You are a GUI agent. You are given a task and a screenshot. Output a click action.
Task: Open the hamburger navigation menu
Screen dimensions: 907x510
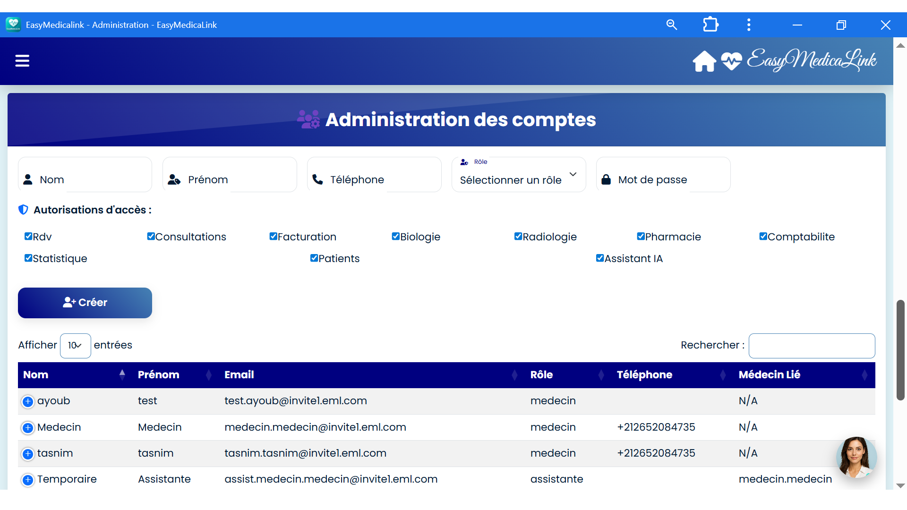pyautogui.click(x=22, y=61)
